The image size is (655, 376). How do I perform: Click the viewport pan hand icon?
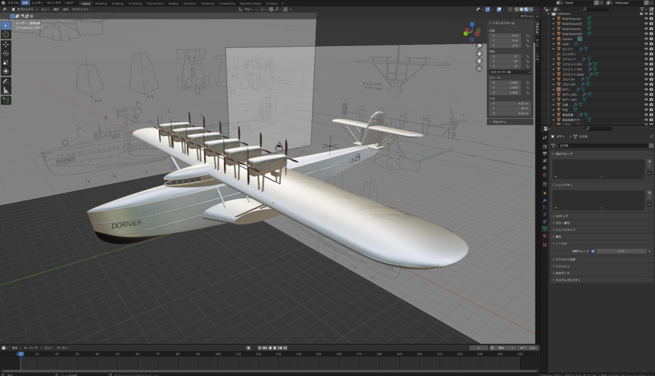coord(479,54)
